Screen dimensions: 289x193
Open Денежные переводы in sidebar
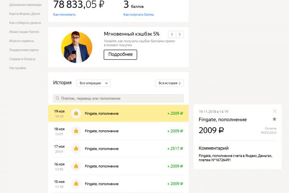[25, 4]
